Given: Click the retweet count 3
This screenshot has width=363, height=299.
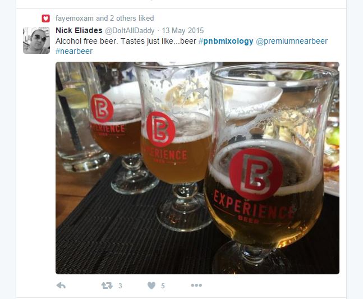Looking at the screenshot, I should click(120, 286).
